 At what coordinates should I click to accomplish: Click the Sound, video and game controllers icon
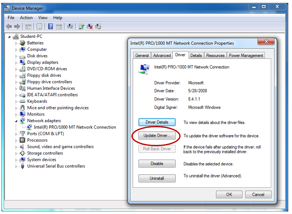pyautogui.click(x=22, y=147)
